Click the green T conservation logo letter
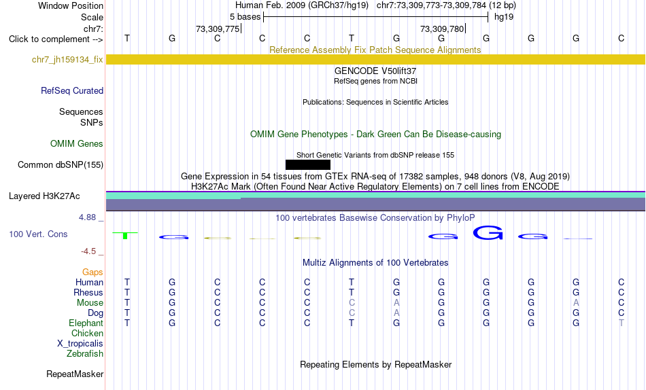The image size is (646, 390). [x=125, y=235]
